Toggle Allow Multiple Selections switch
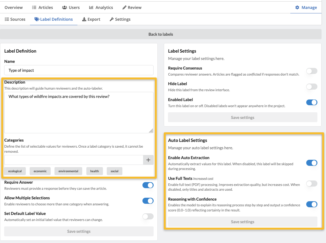Screen dimensions: 326x243 coord(148,201)
